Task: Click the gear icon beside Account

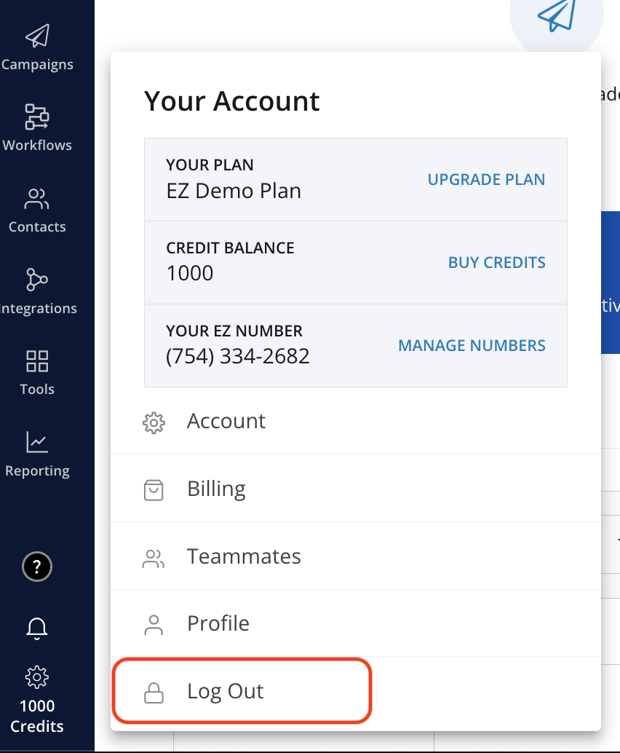Action: tap(154, 423)
